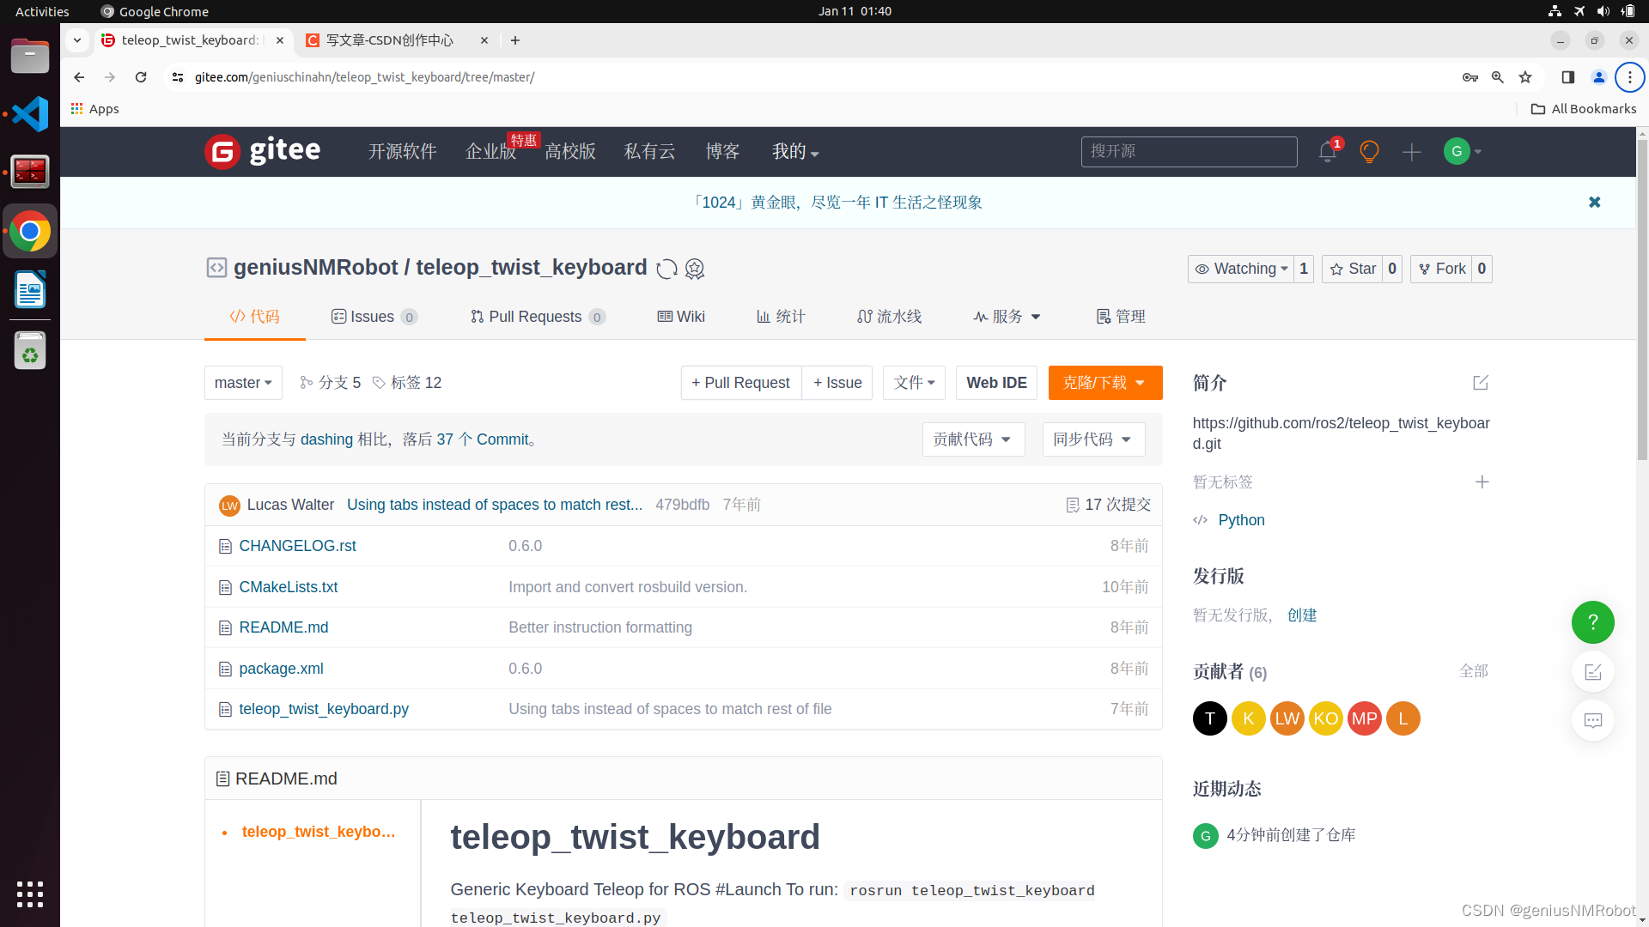Click the Fork icon for repo
The height and width of the screenshot is (927, 1649).
(x=1424, y=269)
